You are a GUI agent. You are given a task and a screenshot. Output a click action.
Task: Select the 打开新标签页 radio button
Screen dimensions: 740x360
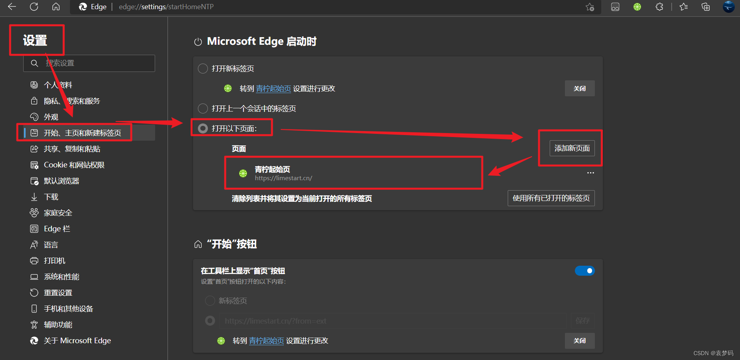[203, 68]
